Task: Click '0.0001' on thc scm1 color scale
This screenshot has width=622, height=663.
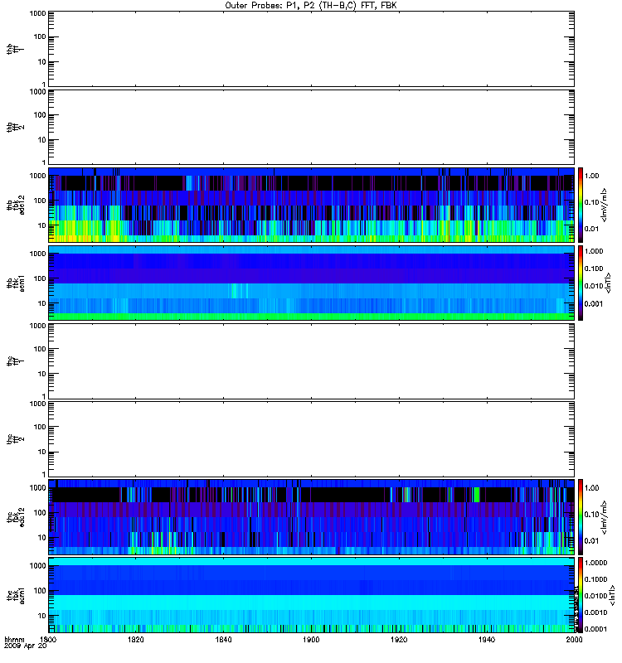Action: click(x=595, y=630)
